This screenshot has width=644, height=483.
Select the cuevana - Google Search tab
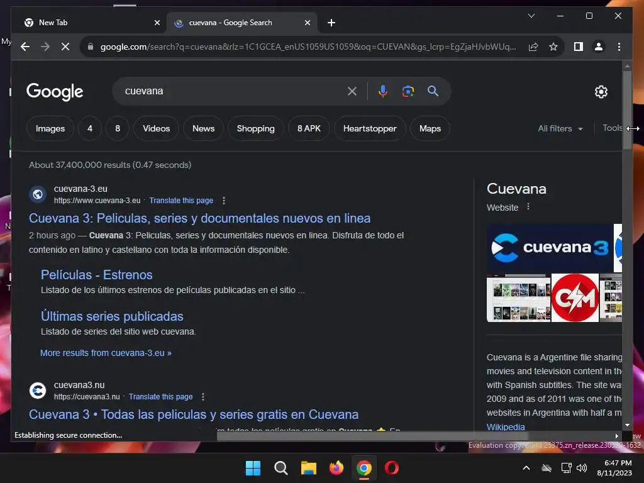241,23
